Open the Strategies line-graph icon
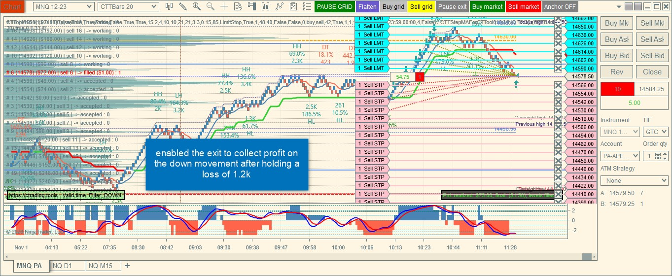The height and width of the screenshot is (276, 672). pyautogui.click(x=280, y=6)
